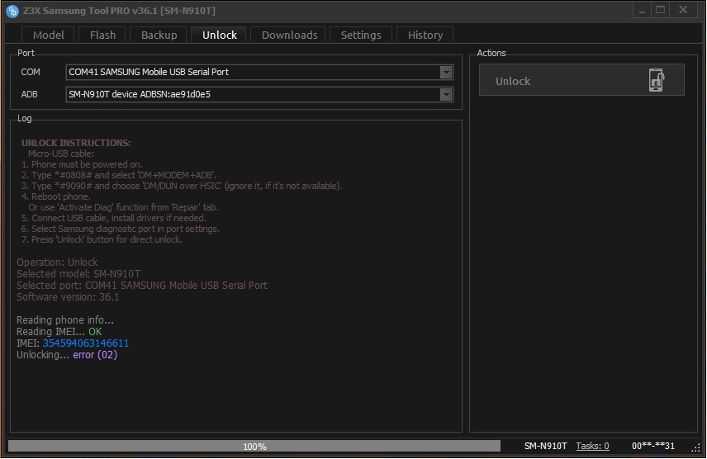Click the IMEI number 354594063146611
The image size is (707, 459).
[86, 343]
